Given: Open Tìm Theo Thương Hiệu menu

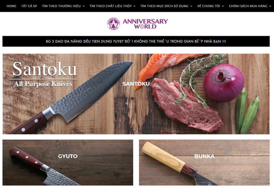Looking at the screenshot, I should coord(61,6).
